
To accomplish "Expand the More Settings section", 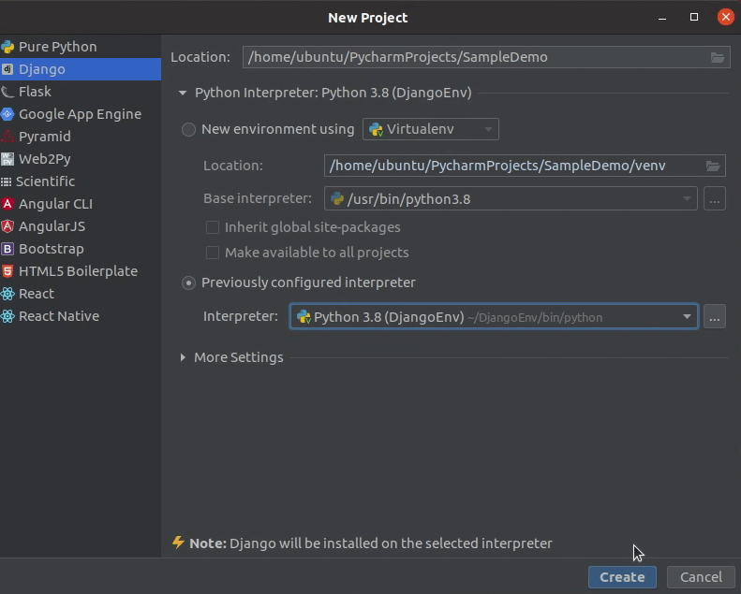I will 183,357.
